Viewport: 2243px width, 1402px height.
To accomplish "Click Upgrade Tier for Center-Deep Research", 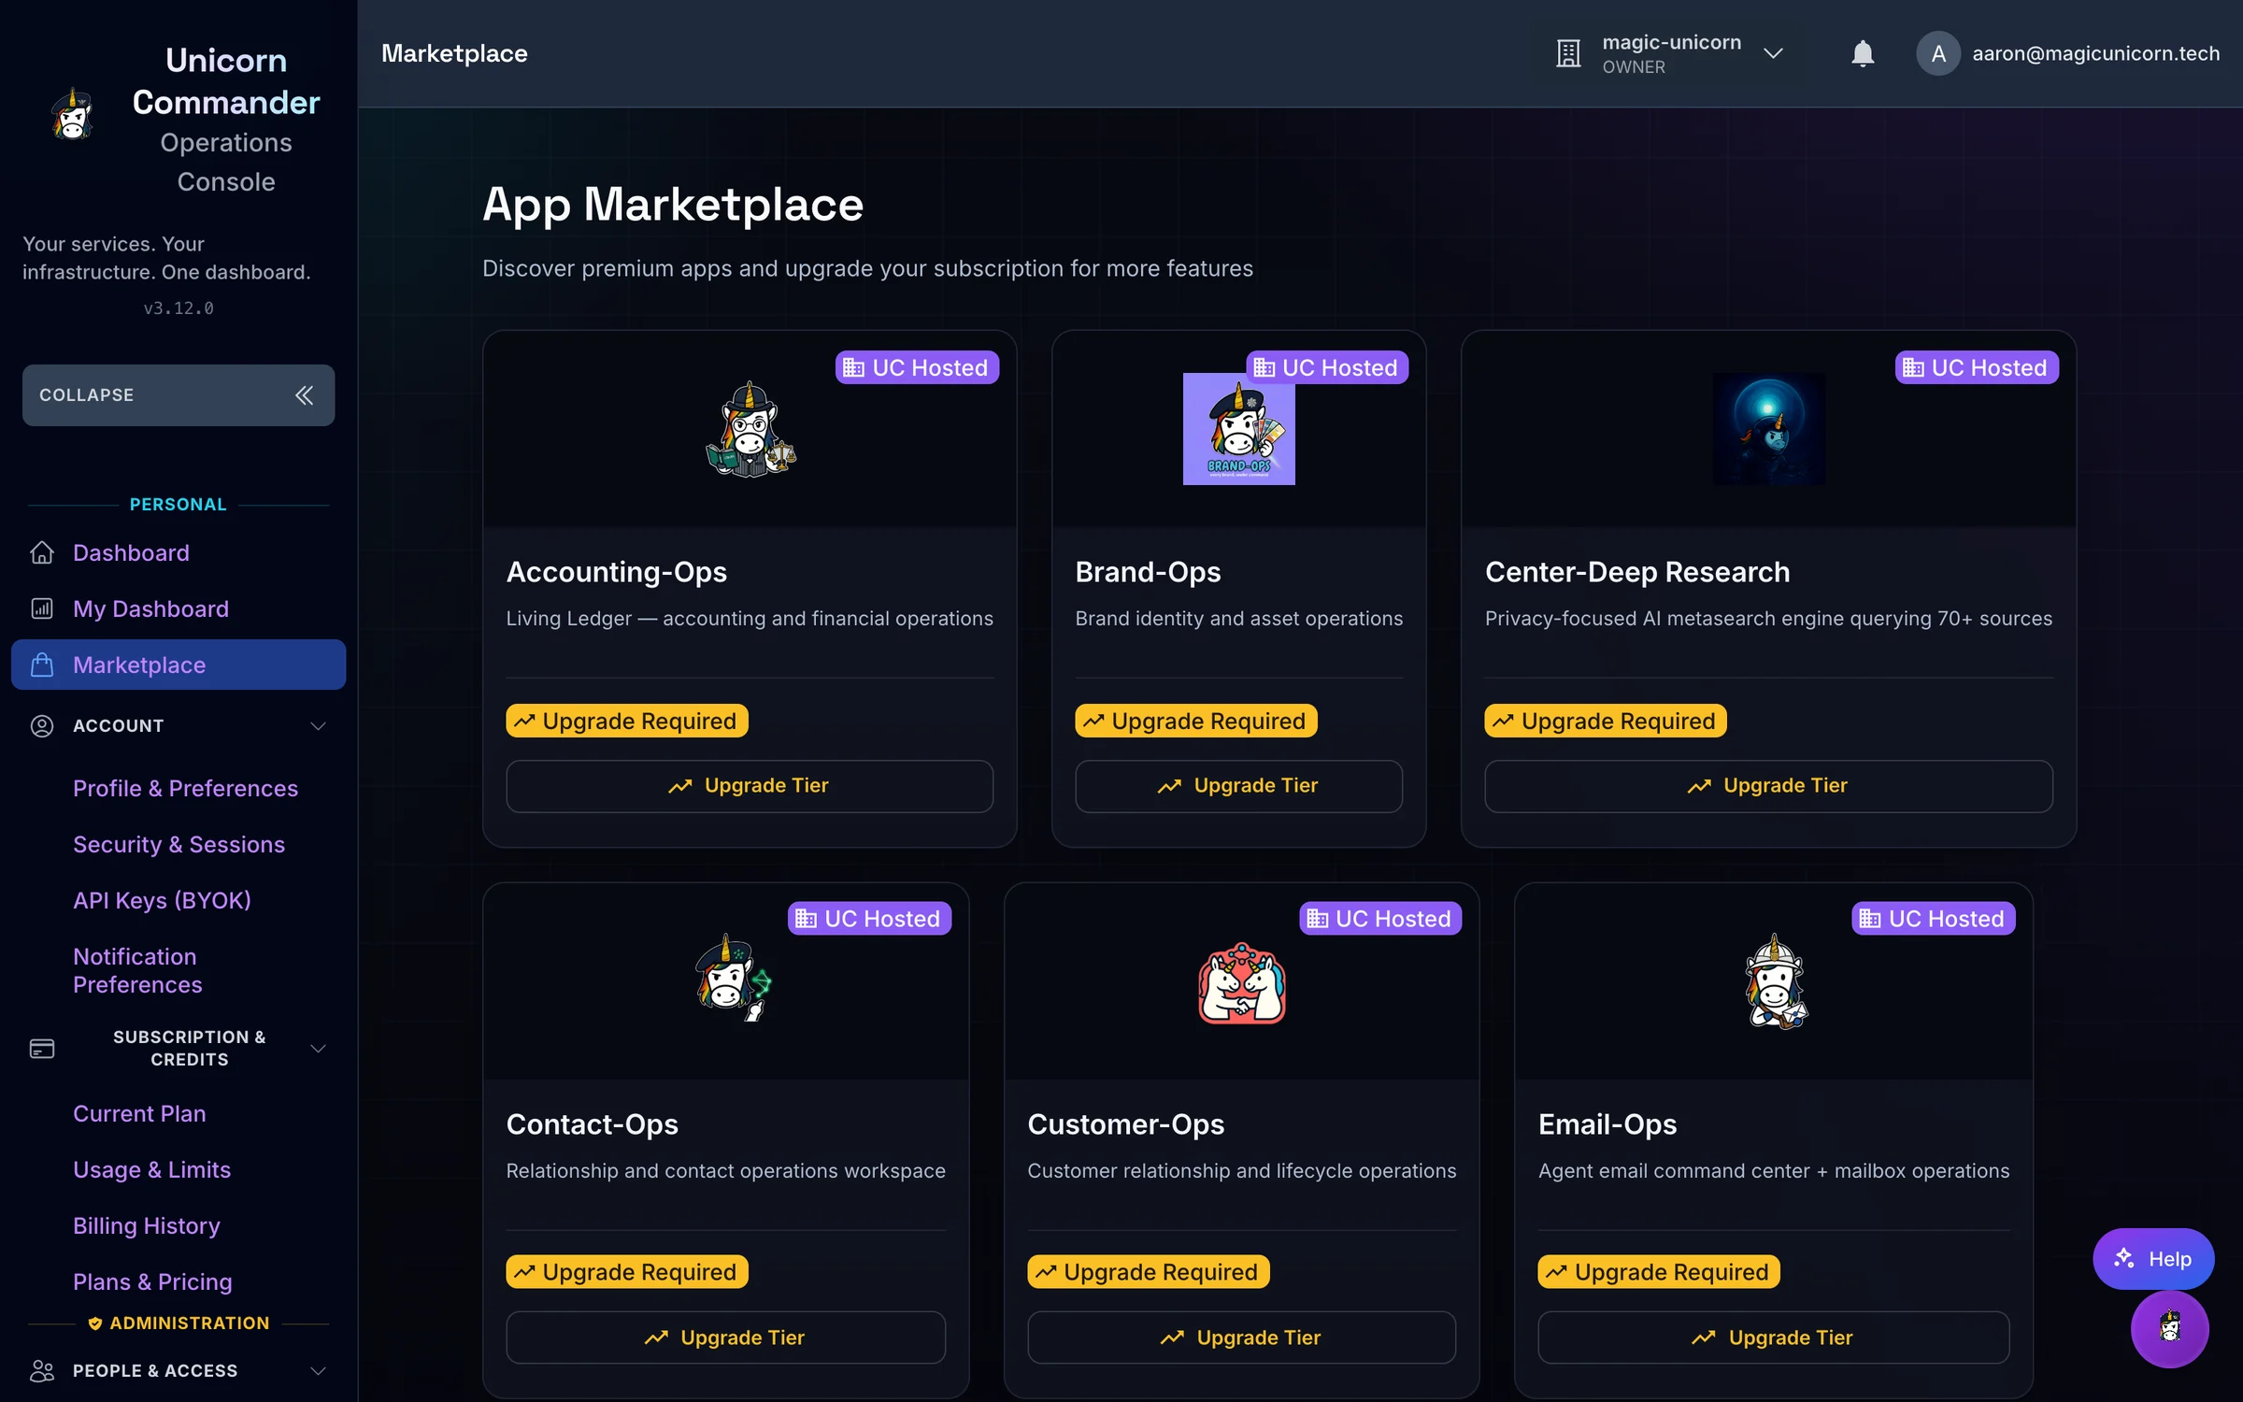I will 1768,786.
